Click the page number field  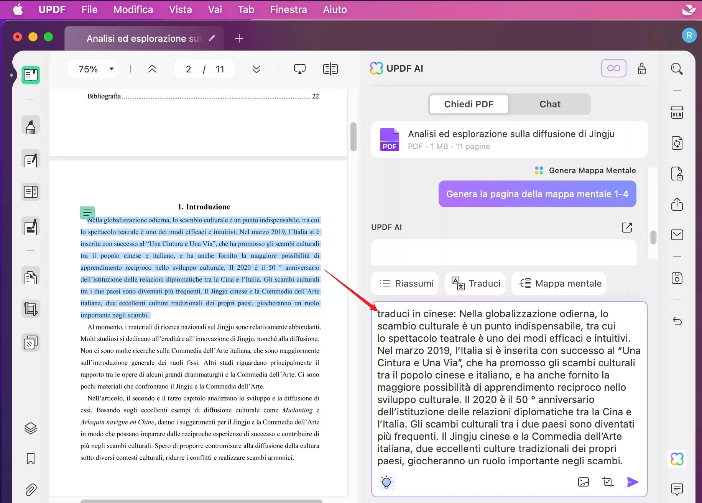coord(188,69)
